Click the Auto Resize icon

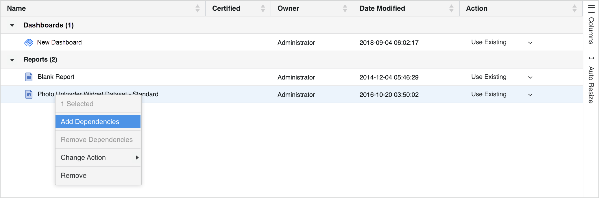pyautogui.click(x=591, y=58)
